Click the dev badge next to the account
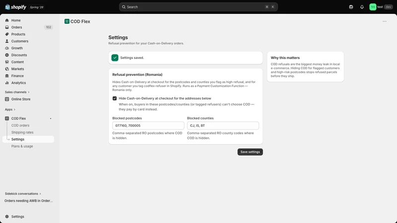The width and height of the screenshot is (397, 223). (x=388, y=7)
